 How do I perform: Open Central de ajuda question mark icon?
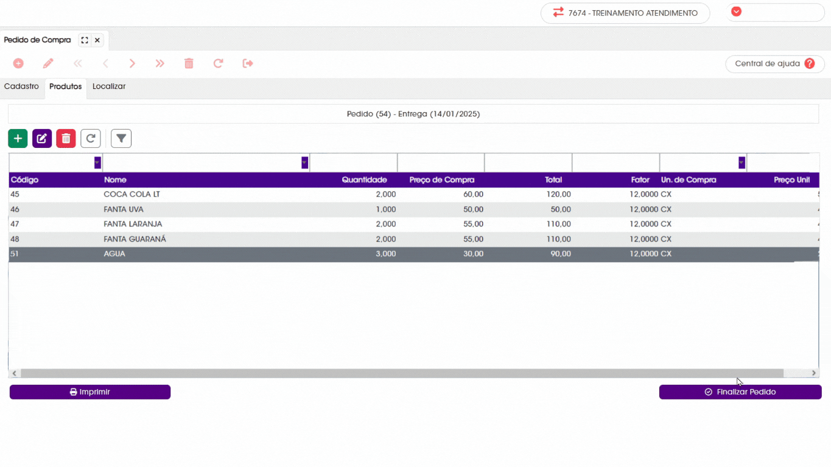tap(809, 63)
